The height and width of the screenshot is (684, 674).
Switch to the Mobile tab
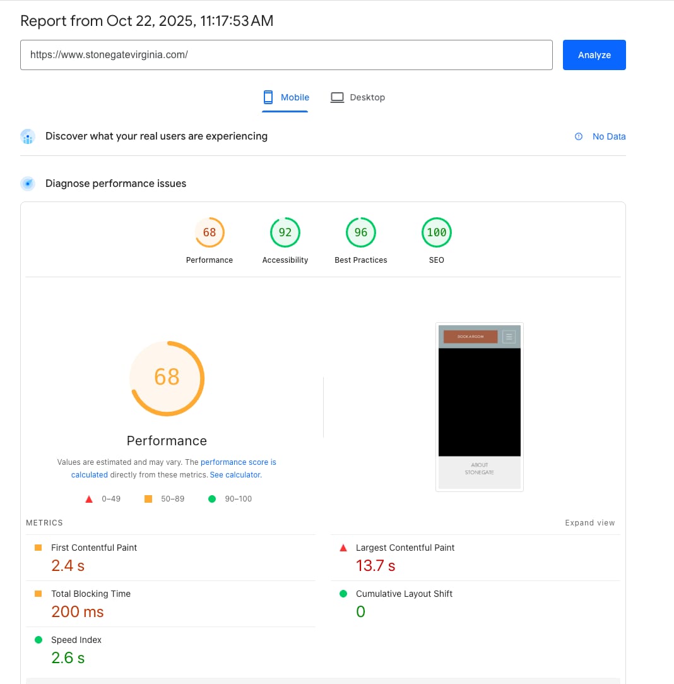coord(286,97)
